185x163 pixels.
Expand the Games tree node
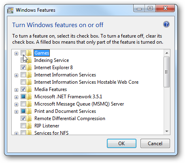pos(16,53)
